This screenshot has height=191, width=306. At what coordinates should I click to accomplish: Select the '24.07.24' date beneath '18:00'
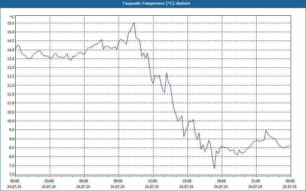221,186
